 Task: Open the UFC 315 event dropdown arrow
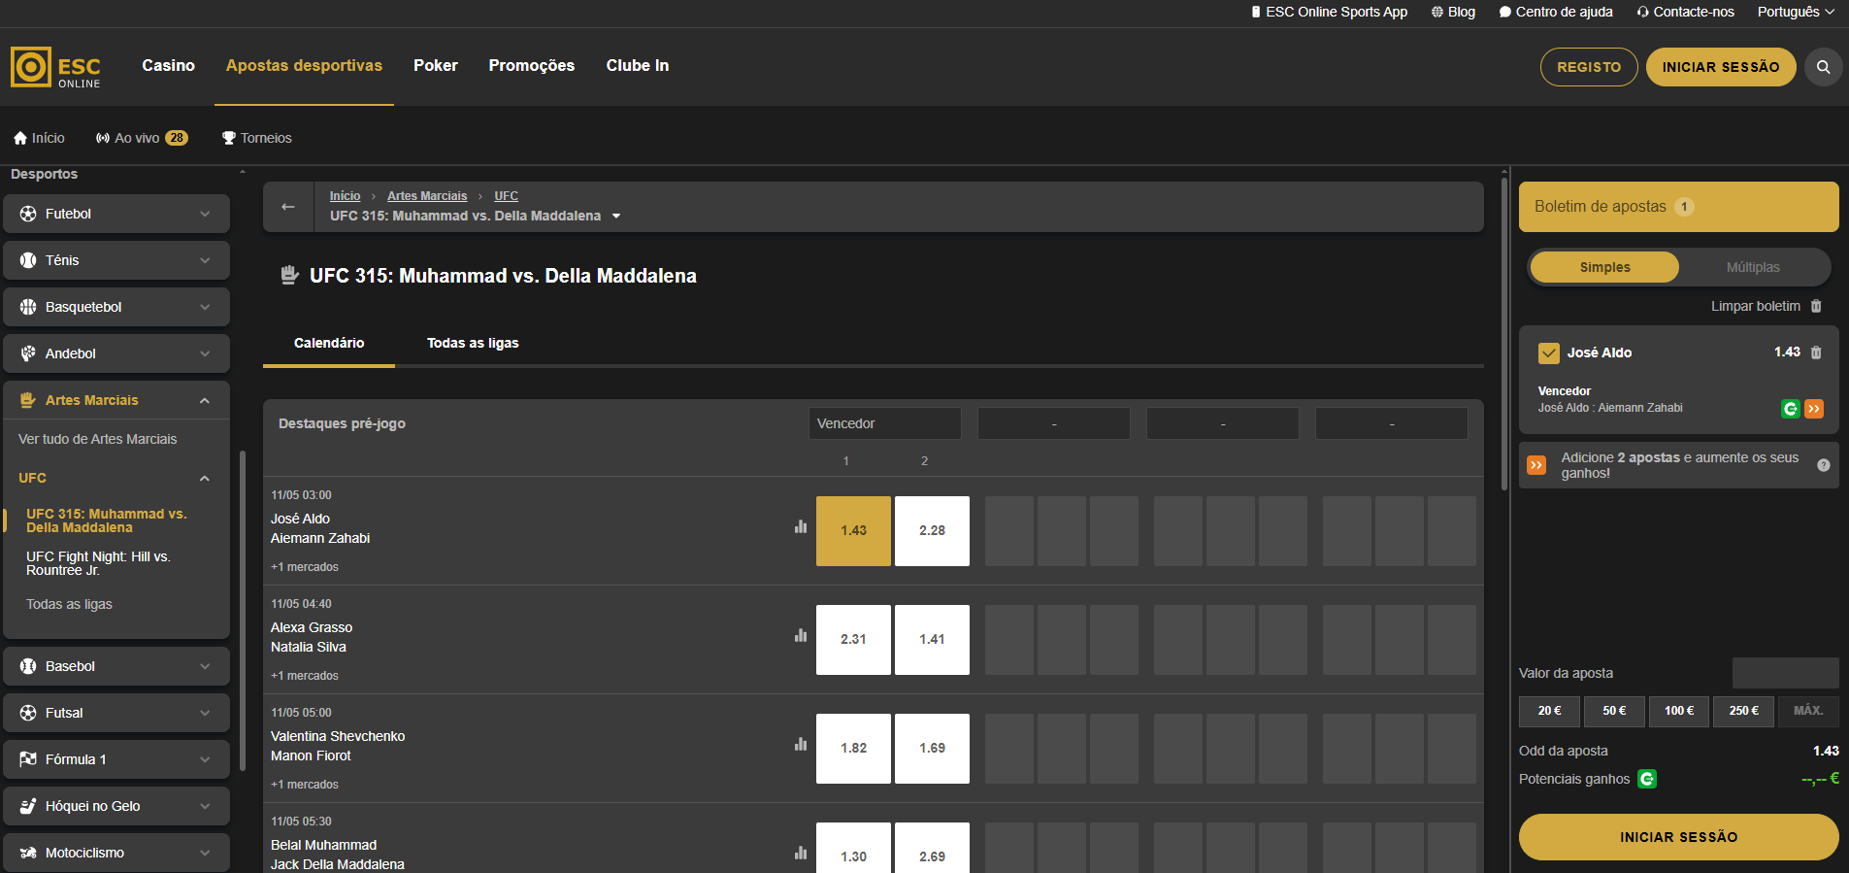pyautogui.click(x=616, y=217)
